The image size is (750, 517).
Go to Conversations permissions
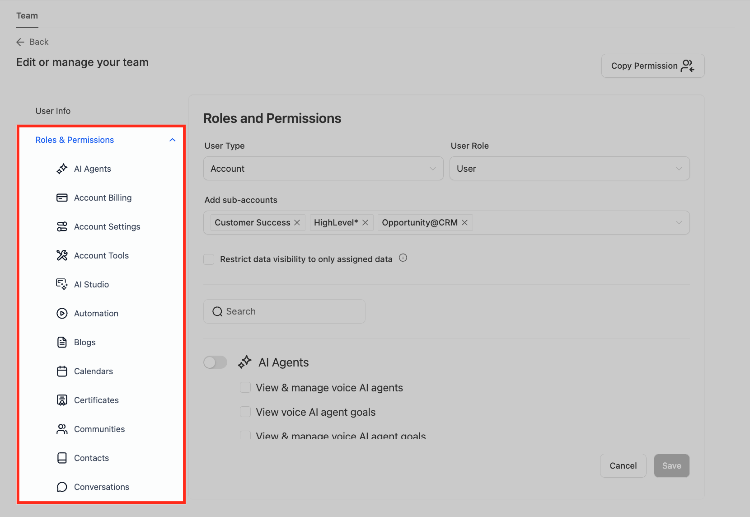click(x=102, y=487)
